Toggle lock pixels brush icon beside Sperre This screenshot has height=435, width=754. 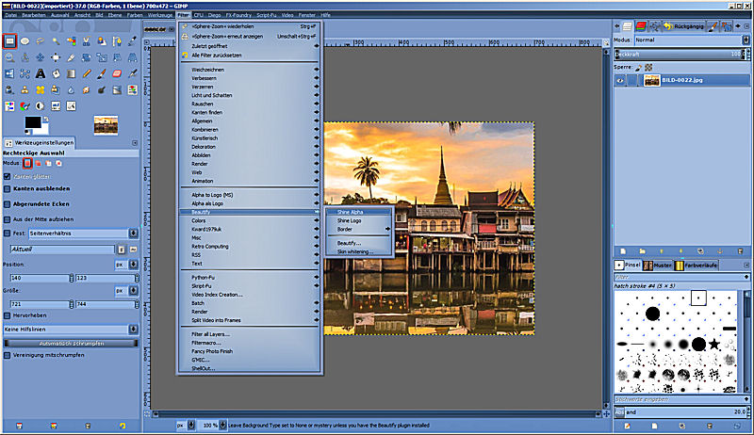coord(639,68)
